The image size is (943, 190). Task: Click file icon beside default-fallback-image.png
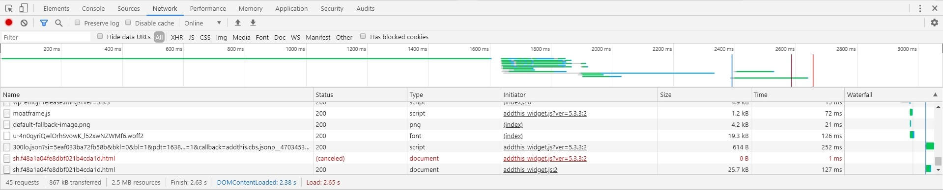click(x=7, y=124)
